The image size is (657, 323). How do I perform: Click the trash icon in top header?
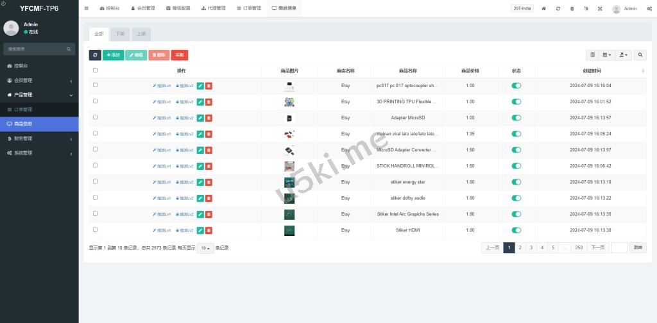[x=572, y=9]
